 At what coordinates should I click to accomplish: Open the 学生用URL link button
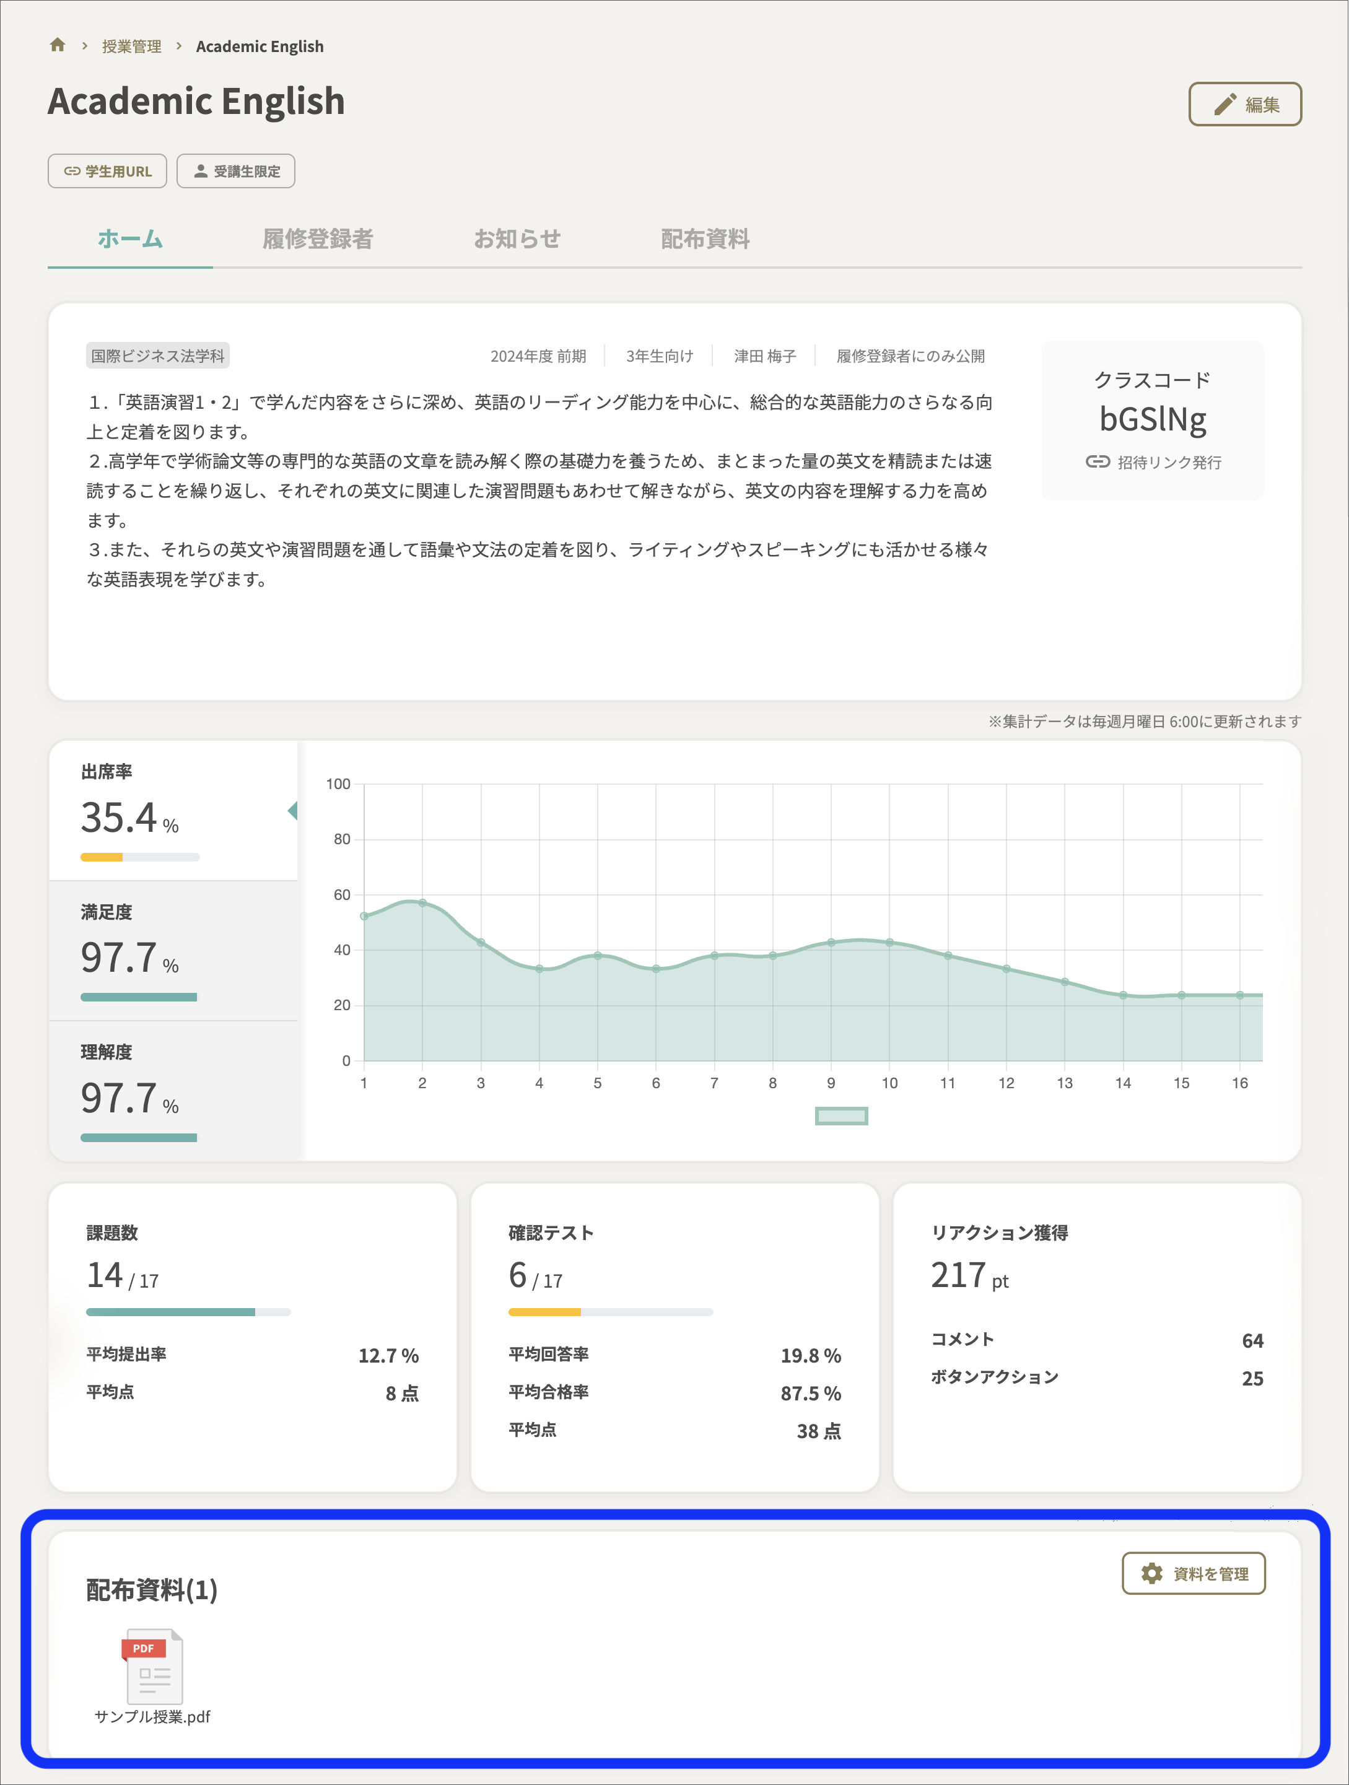click(107, 171)
